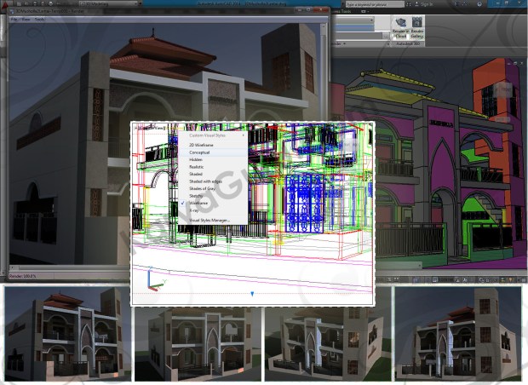Click clean screen icon at status bar end
The height and width of the screenshot is (385, 528).
point(523,279)
